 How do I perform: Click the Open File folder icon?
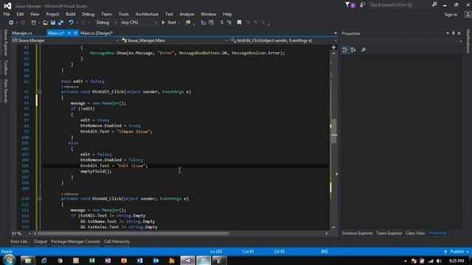45,23
